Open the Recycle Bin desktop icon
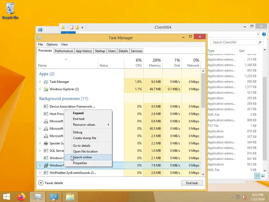 (x=10, y=11)
